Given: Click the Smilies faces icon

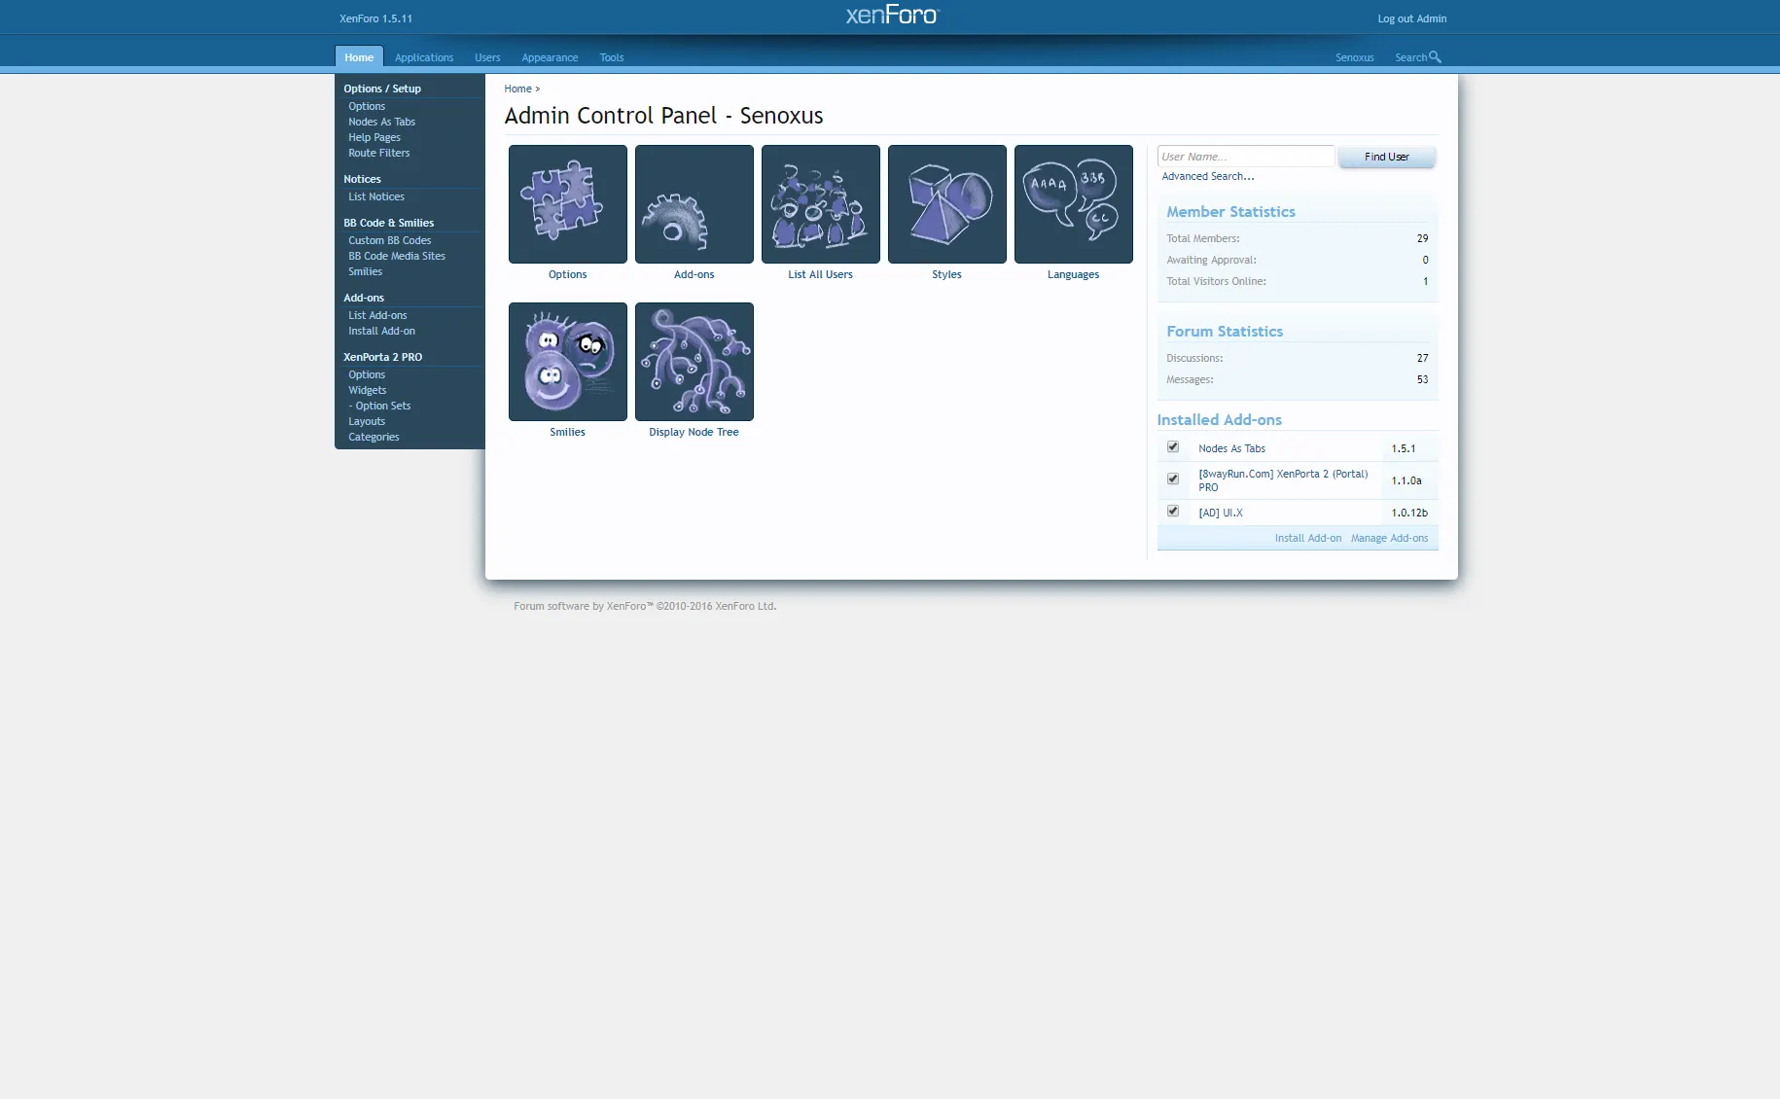Looking at the screenshot, I should pos(568,362).
